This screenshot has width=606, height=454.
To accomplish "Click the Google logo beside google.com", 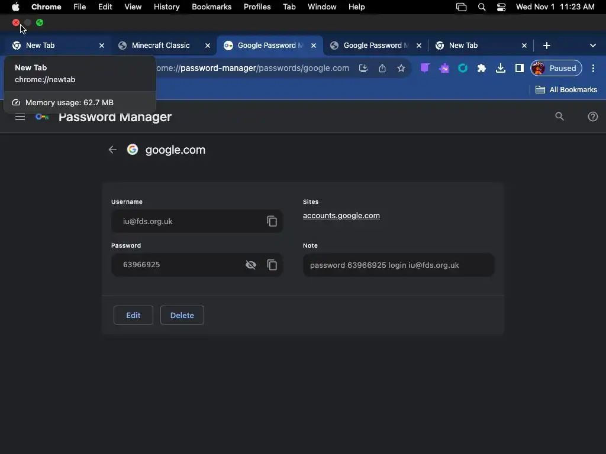I will 133,150.
